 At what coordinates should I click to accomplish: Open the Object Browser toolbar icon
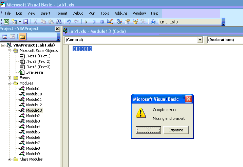click(x=135, y=22)
